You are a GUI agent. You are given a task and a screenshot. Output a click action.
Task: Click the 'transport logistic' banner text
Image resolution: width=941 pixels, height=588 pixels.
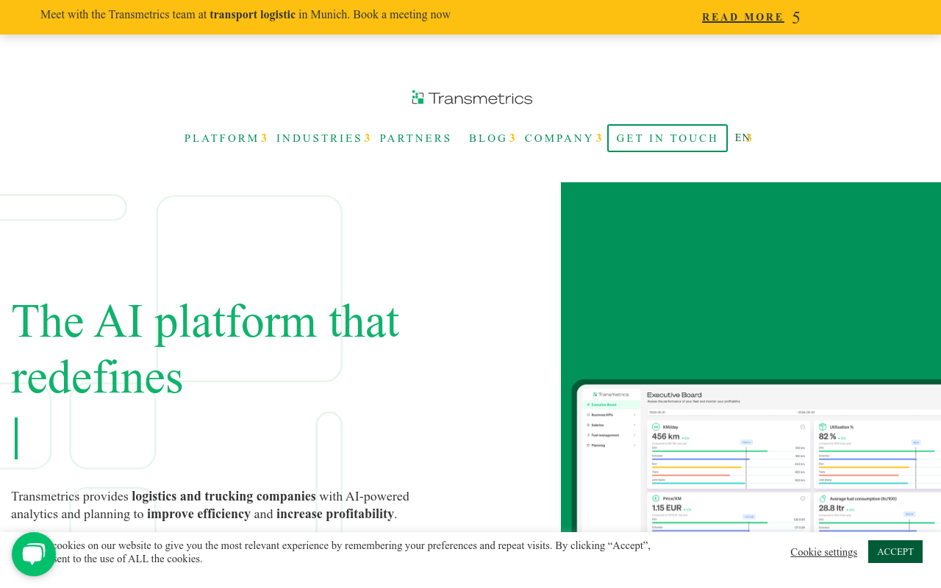[x=252, y=15]
